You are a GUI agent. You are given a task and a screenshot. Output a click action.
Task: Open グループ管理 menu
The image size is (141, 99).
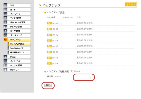[19, 27]
